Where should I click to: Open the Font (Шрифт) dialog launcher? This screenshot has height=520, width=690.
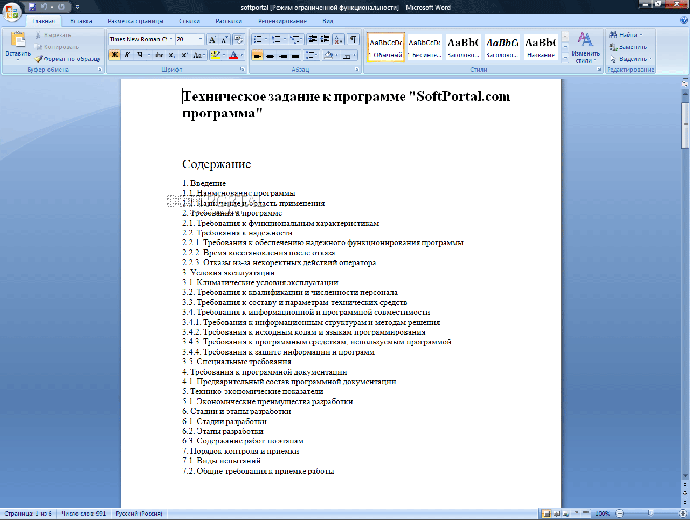coord(243,70)
